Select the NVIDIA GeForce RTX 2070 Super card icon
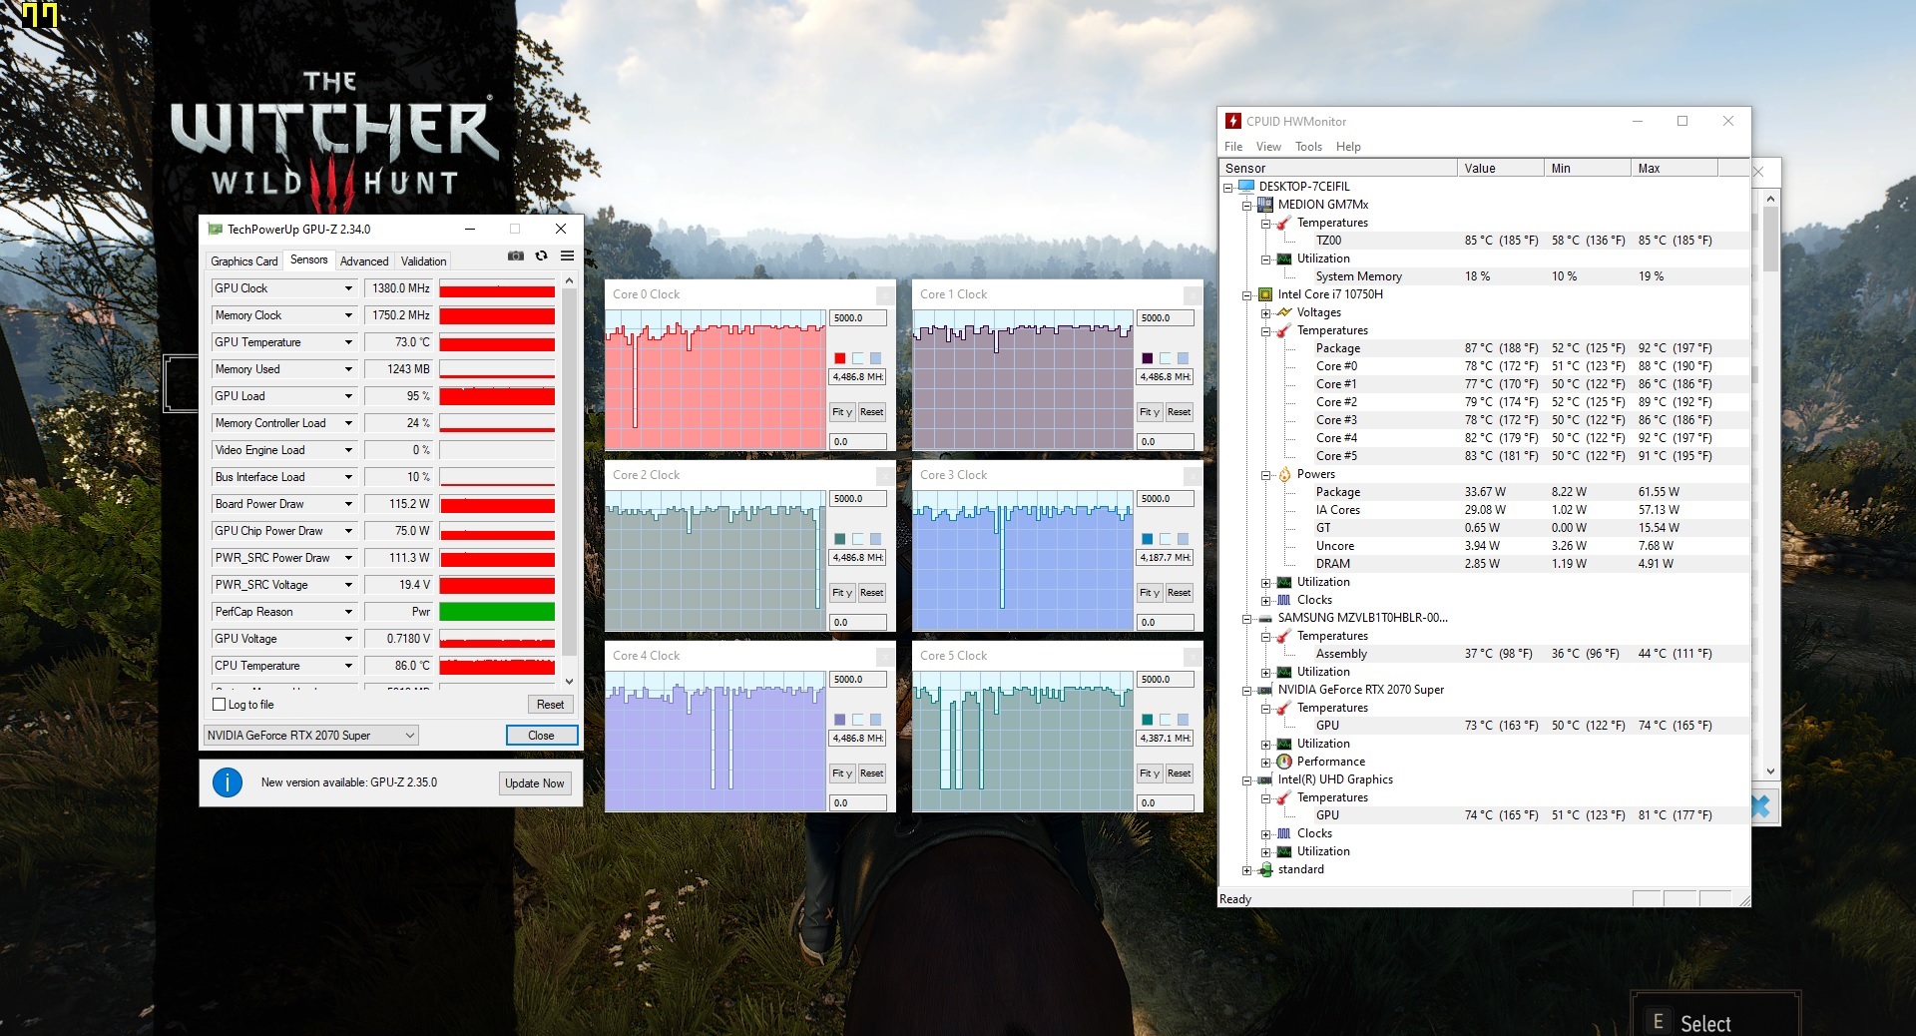 pos(1265,690)
